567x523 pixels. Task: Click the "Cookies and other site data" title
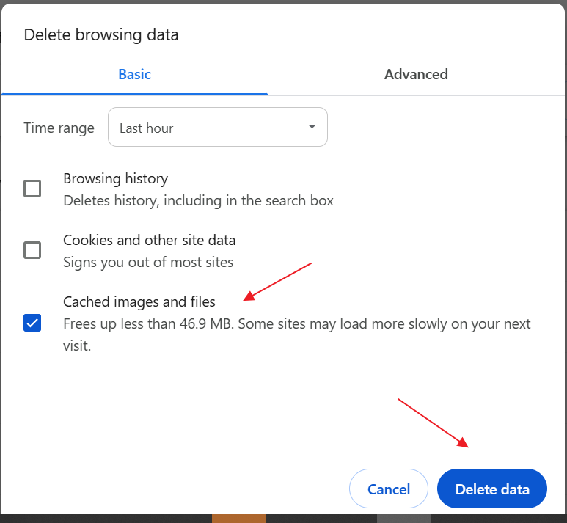coord(149,240)
